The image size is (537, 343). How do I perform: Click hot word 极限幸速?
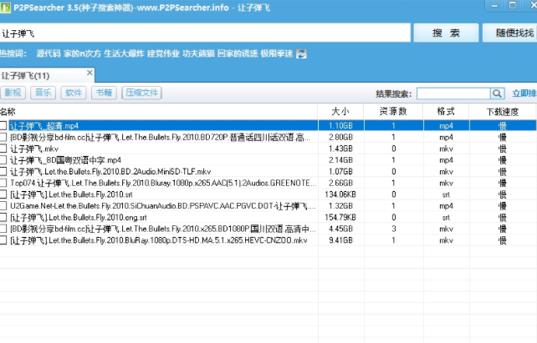tap(276, 53)
